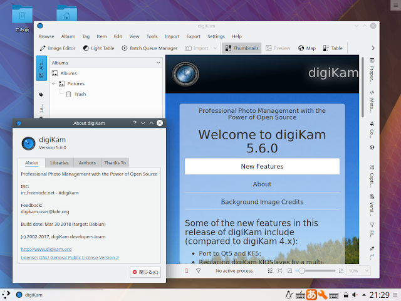Open the Colors right sidebar tab
Image resolution: width=401 pixels, height=301 pixels.
point(372,130)
